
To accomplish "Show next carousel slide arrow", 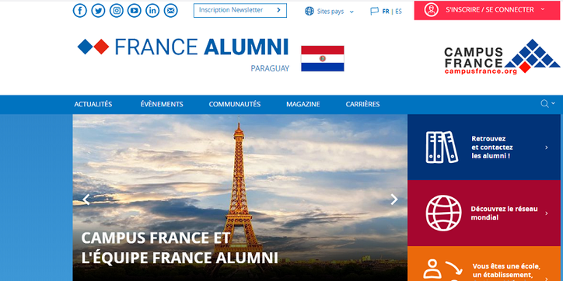I will click(394, 199).
